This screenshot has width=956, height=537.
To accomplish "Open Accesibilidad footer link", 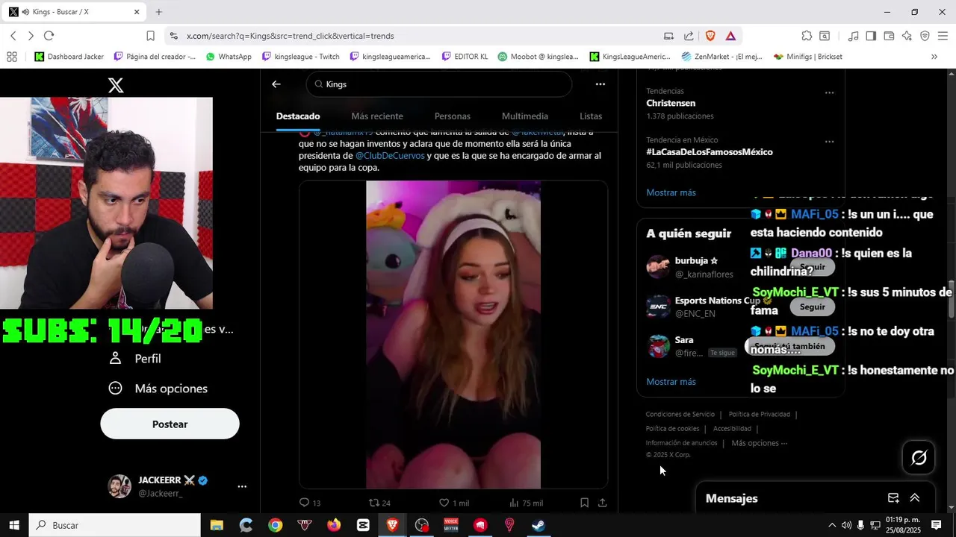I will point(732,429).
